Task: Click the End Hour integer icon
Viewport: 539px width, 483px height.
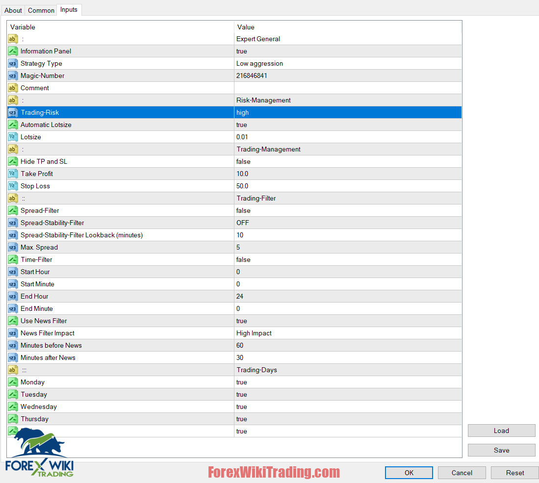Action: [13, 296]
